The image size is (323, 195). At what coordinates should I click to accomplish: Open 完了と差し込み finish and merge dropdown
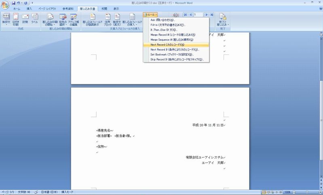223,19
